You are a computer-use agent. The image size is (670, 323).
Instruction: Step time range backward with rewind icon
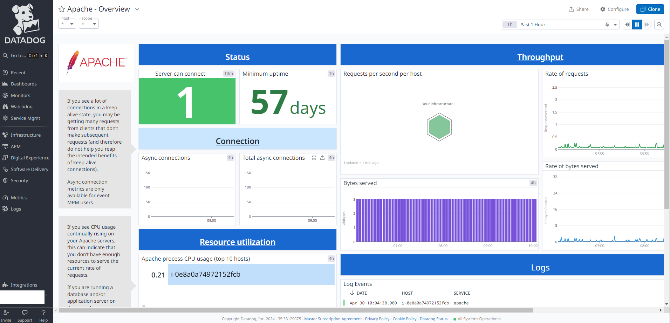tap(627, 25)
